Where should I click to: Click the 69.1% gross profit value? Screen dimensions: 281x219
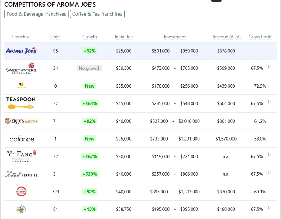click(x=260, y=192)
